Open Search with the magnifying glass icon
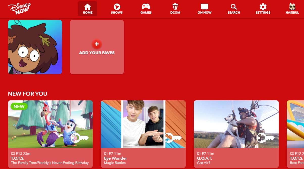This screenshot has height=169, width=304. click(233, 7)
